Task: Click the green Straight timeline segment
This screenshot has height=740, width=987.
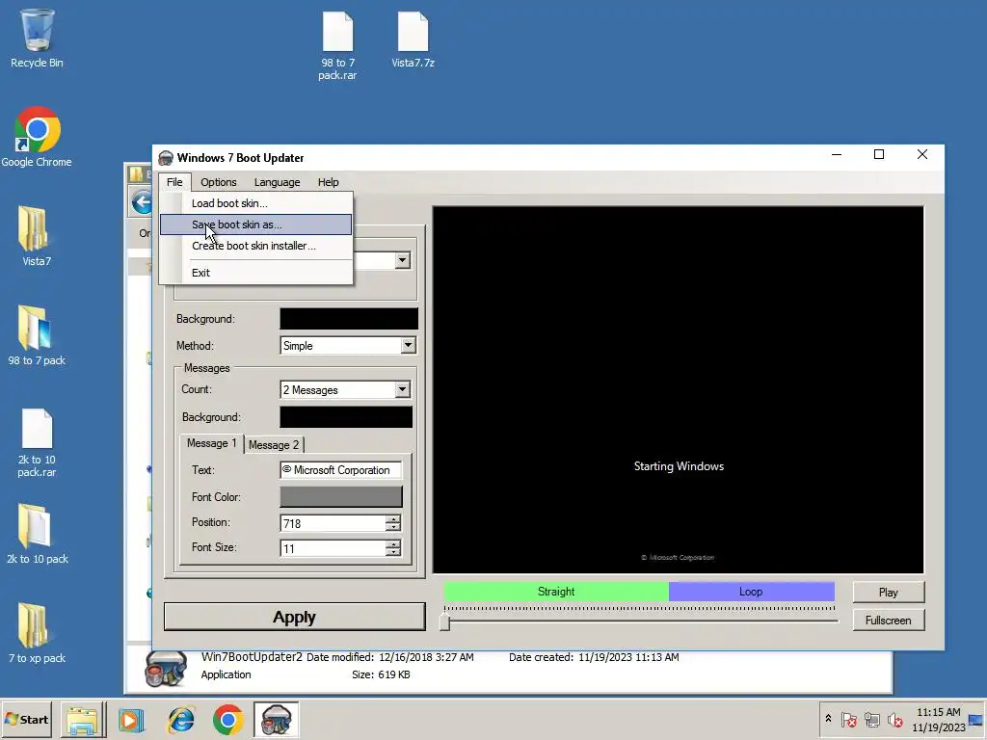Action: click(556, 592)
